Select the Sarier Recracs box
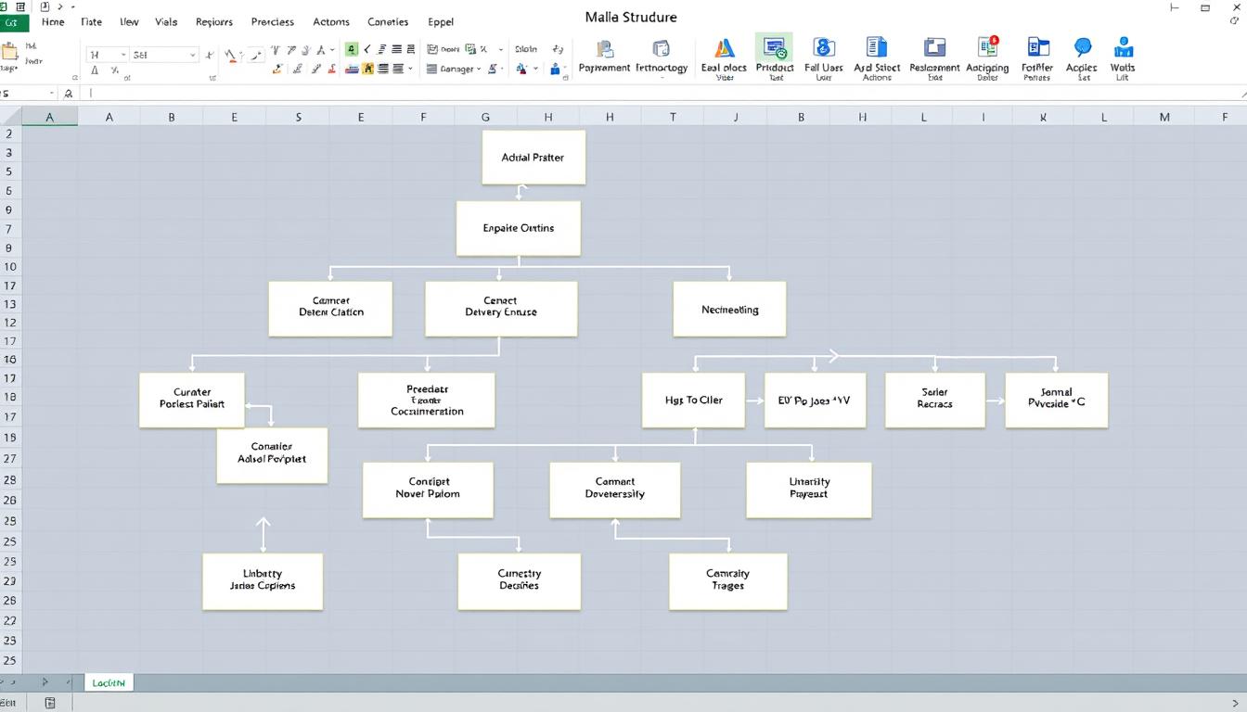The width and height of the screenshot is (1247, 712). point(934,400)
